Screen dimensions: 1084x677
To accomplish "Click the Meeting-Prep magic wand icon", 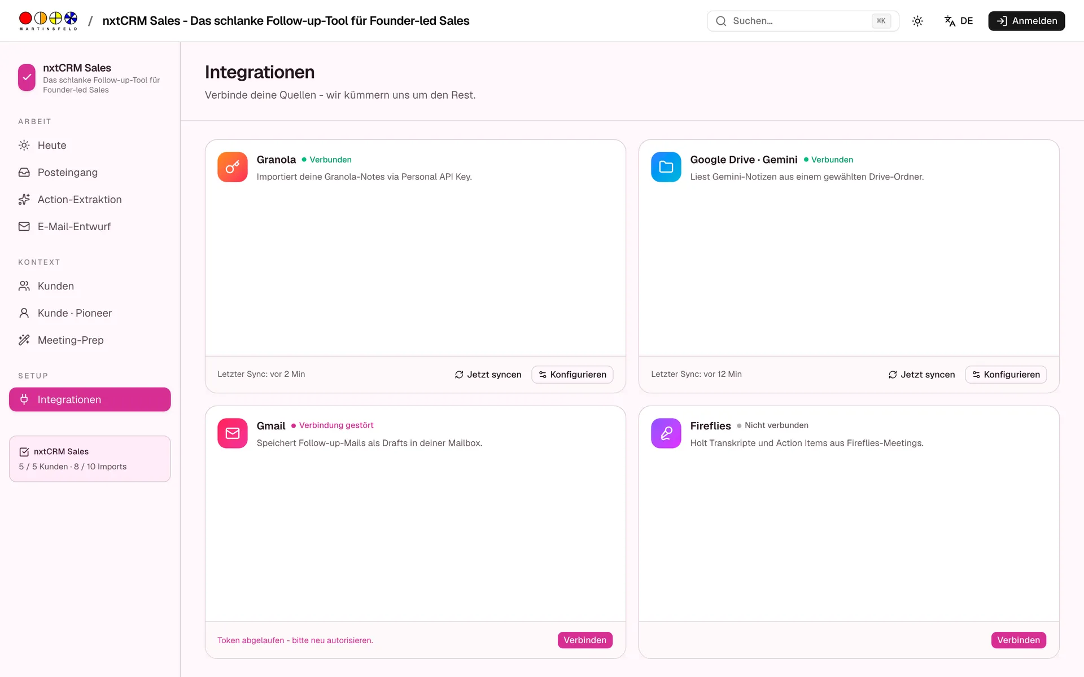I will pyautogui.click(x=24, y=340).
